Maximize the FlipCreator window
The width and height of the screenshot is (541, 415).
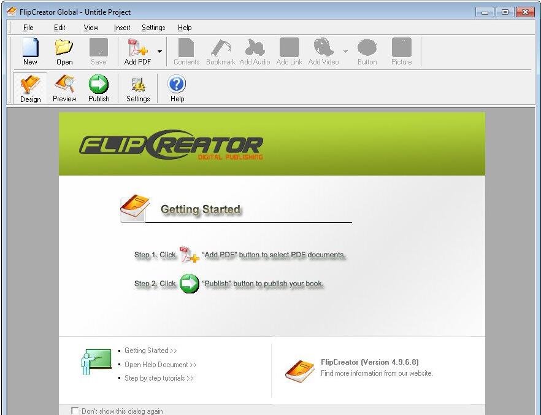(x=505, y=12)
